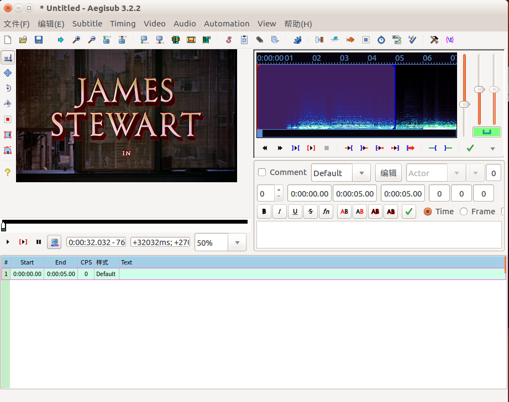Toggle italic formatting button
This screenshot has height=402, width=509.
coord(280,211)
